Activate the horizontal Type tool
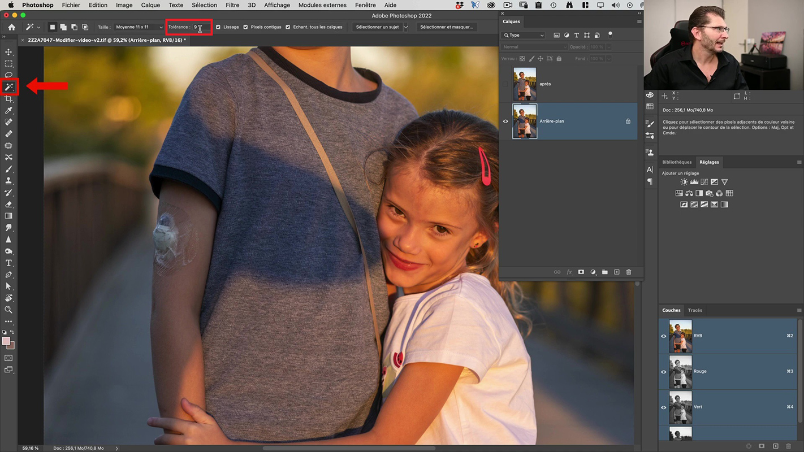Screen dimensions: 804x452 click(8, 263)
